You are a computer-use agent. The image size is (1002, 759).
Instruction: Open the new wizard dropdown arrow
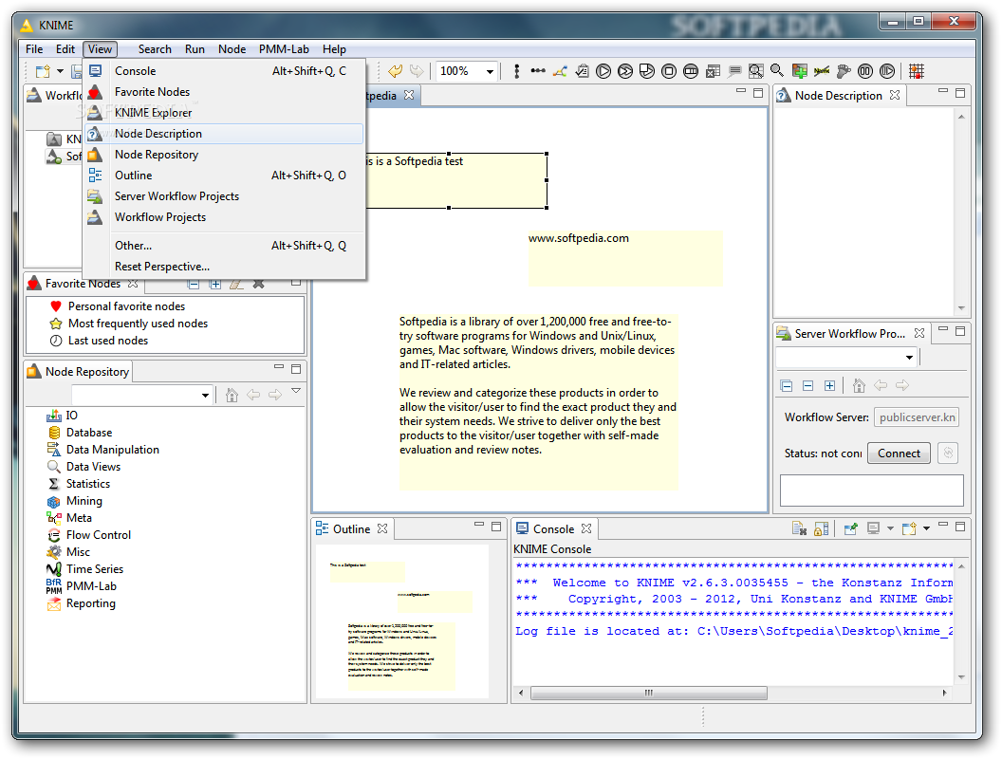pos(60,71)
